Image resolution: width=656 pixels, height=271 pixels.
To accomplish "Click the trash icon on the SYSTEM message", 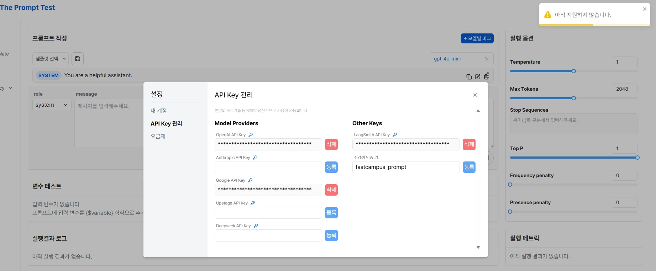I will pyautogui.click(x=487, y=76).
